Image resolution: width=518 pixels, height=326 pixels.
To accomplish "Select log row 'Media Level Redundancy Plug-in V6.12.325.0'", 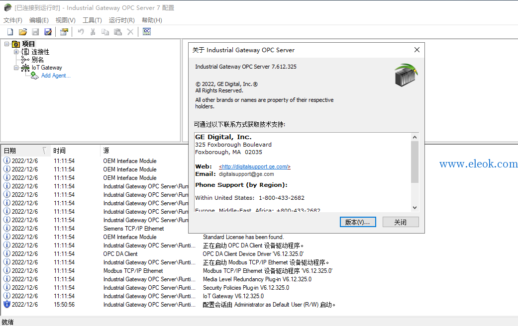I will click(x=257, y=279).
